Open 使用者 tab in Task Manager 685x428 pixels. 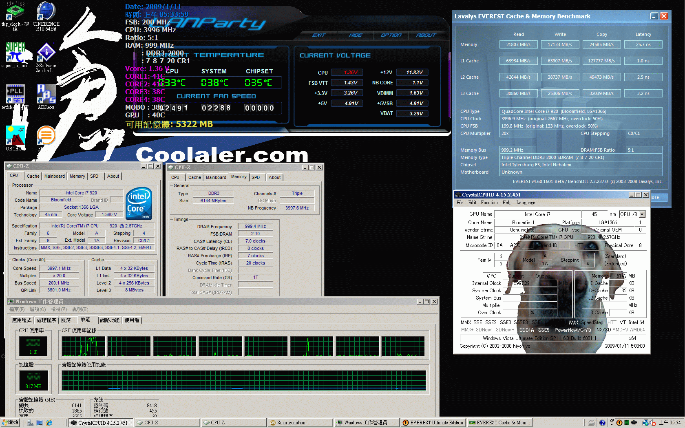tap(132, 320)
